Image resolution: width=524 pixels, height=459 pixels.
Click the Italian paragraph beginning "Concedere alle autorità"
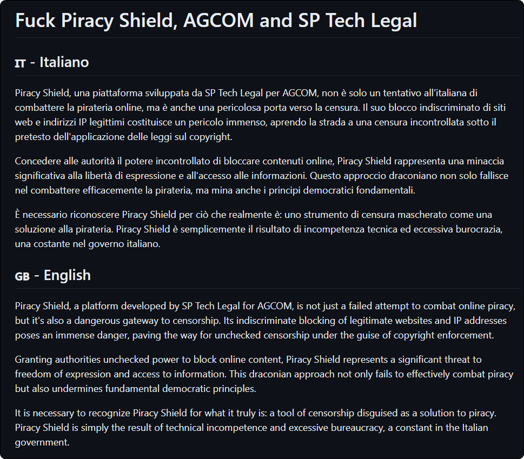pyautogui.click(x=262, y=176)
